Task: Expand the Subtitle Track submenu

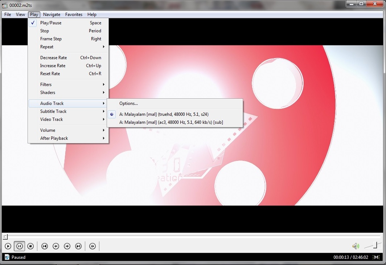Action: [53, 111]
